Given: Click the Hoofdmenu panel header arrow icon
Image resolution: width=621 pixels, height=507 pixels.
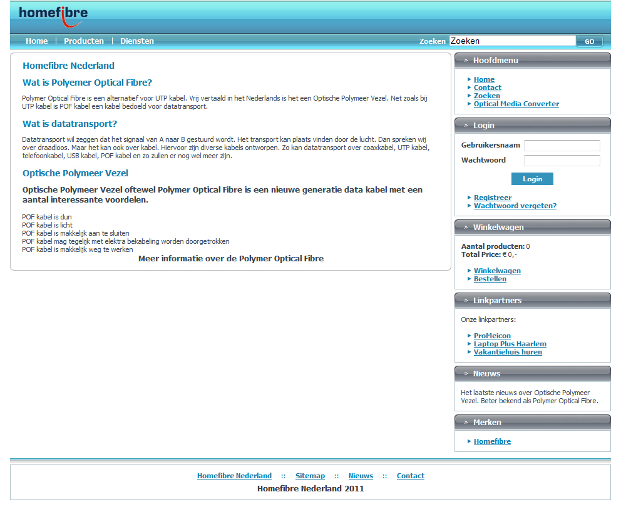Looking at the screenshot, I should [x=465, y=61].
